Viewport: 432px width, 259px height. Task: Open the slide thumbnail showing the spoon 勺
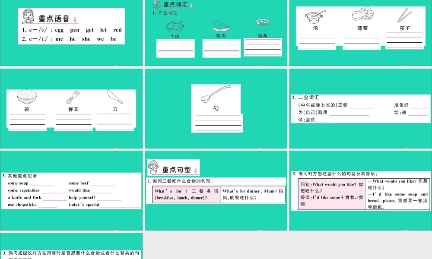pos(216,108)
